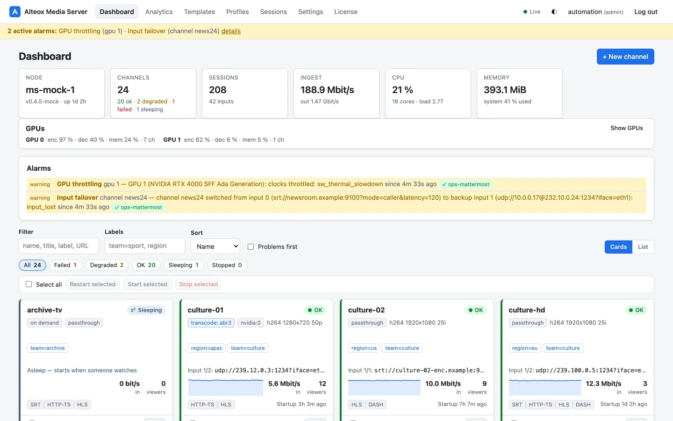Open the culture-hd channel title
The height and width of the screenshot is (421, 673).
pos(527,310)
